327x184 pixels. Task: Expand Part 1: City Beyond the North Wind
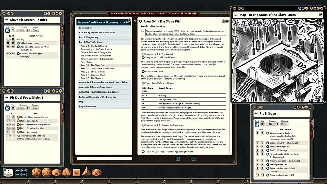coord(104,33)
